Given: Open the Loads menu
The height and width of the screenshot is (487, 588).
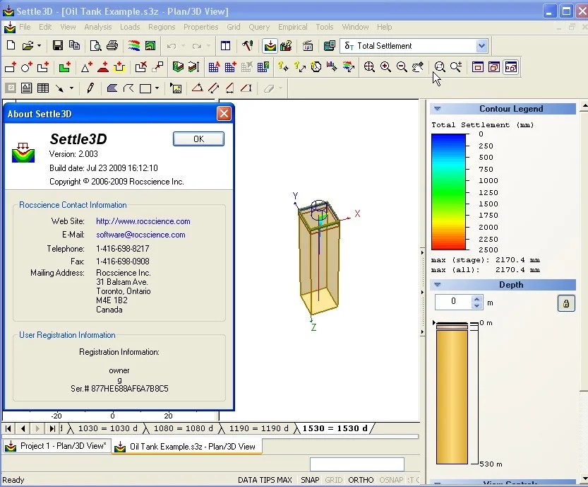Looking at the screenshot, I should click(130, 27).
